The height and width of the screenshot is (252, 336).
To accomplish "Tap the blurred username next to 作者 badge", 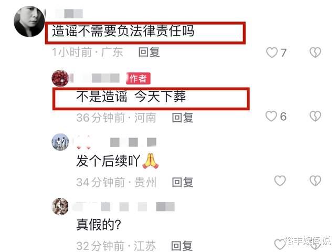I will click(x=97, y=78).
